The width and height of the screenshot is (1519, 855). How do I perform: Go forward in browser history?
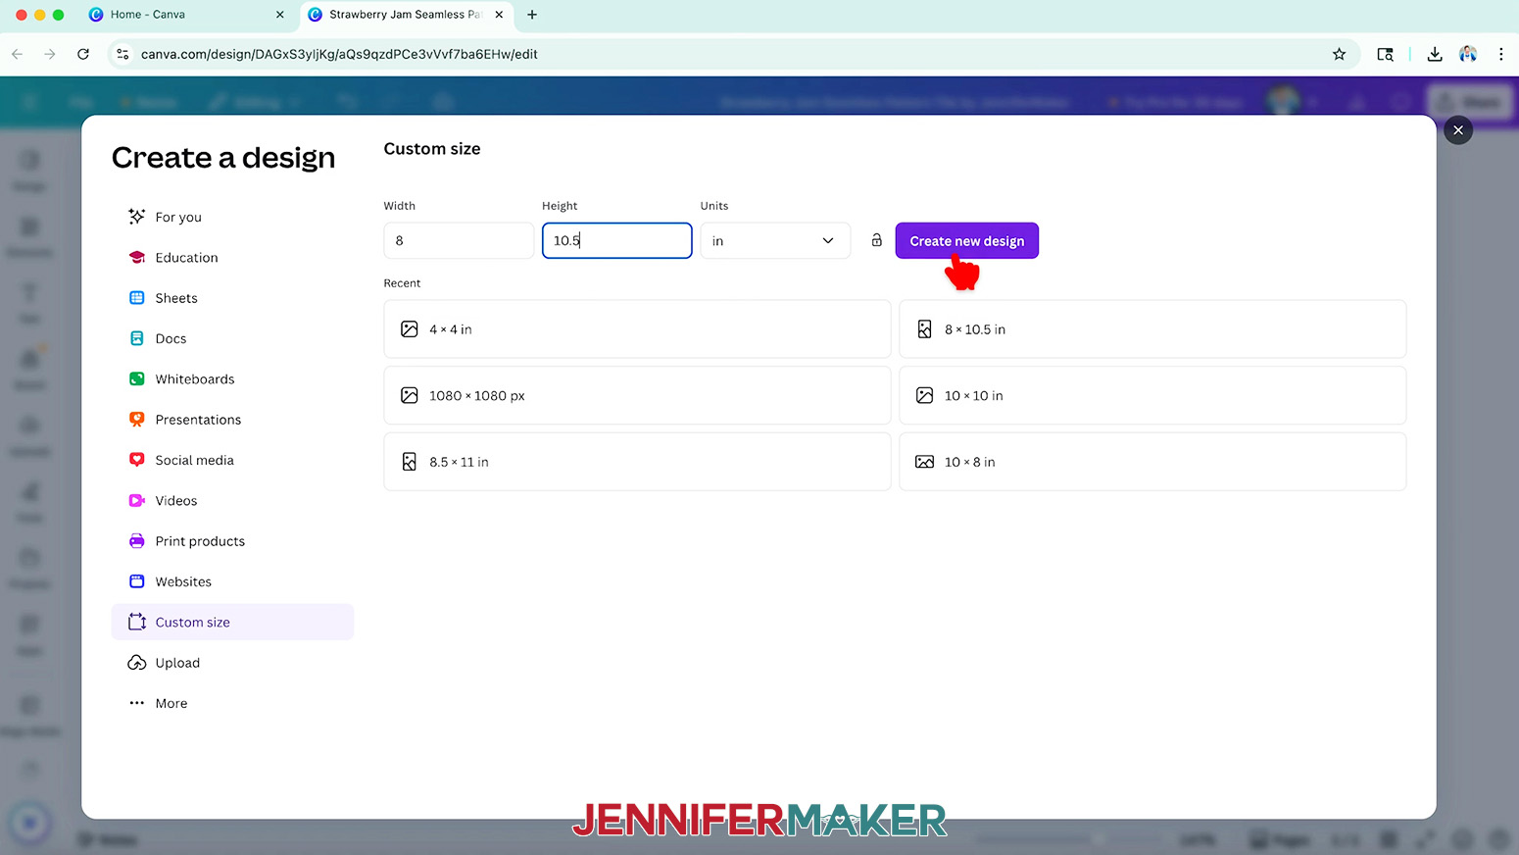tap(50, 54)
